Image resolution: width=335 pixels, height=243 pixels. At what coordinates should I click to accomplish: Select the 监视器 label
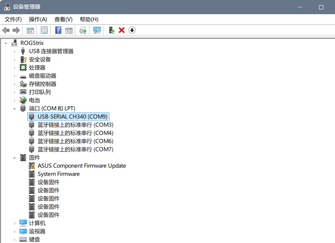pos(37,231)
